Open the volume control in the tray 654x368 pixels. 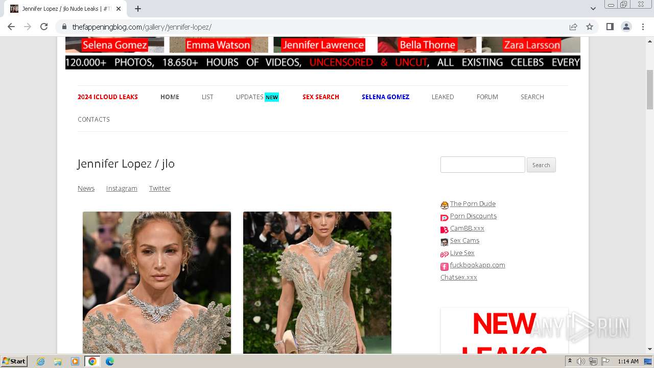click(581, 361)
